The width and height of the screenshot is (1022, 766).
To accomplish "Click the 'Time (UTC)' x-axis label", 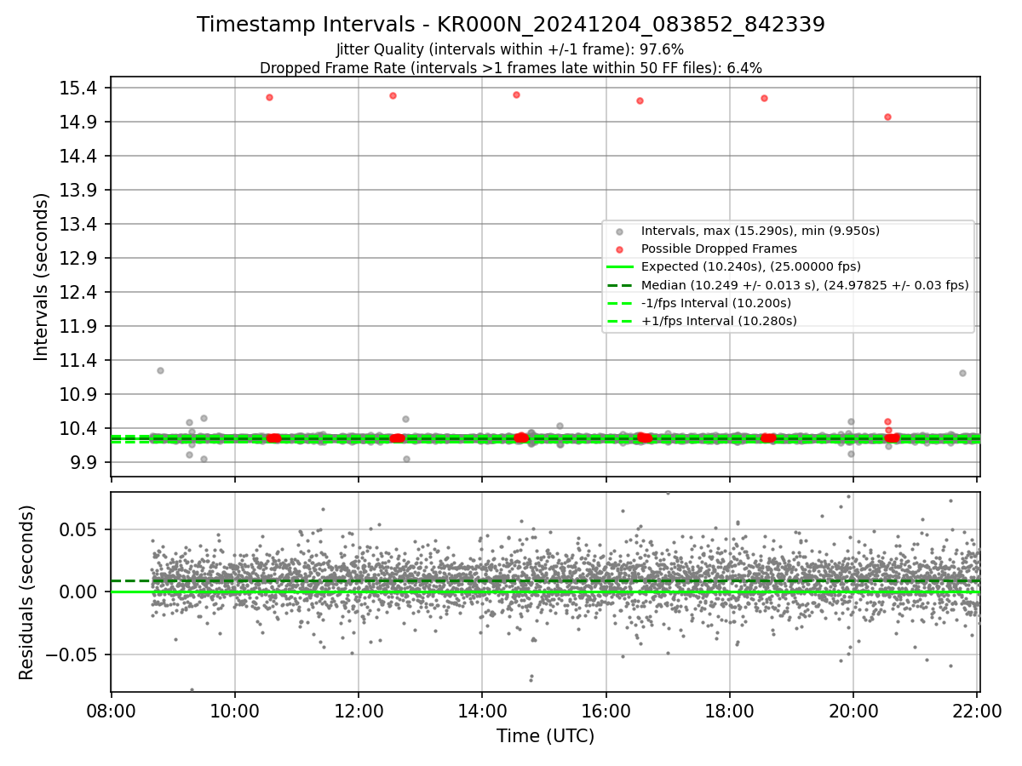I will pos(545,736).
